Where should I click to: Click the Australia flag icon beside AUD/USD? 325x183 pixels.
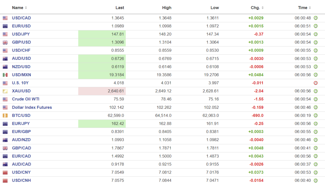point(5,58)
